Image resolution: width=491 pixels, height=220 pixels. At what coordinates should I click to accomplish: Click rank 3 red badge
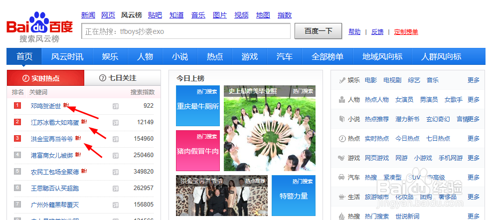point(17,138)
